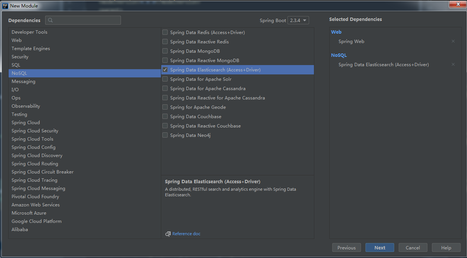The width and height of the screenshot is (467, 258).
Task: Cancel the New Module dialog
Action: pyautogui.click(x=413, y=248)
